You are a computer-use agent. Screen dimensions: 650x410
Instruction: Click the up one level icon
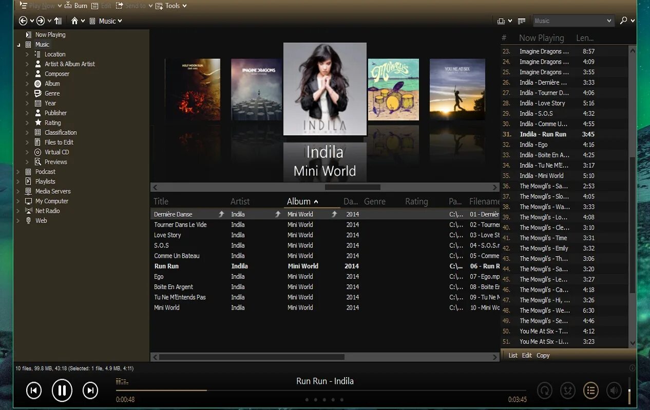(58, 21)
